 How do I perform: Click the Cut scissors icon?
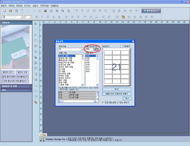(82, 11)
